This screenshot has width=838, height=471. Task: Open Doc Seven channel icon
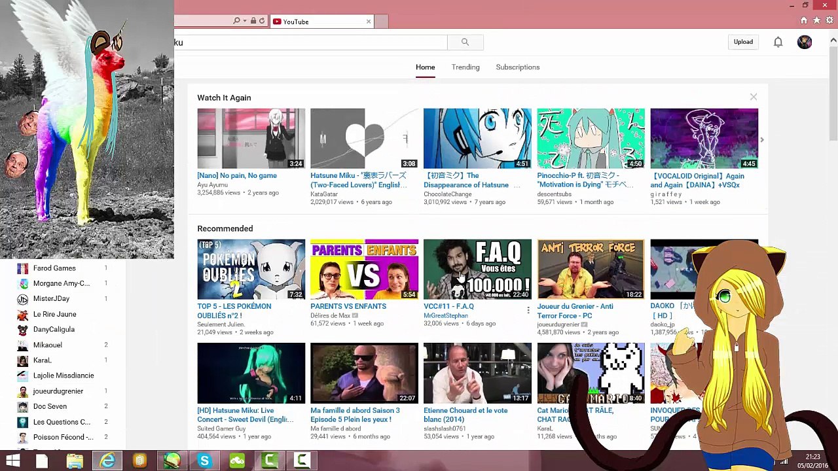click(23, 406)
